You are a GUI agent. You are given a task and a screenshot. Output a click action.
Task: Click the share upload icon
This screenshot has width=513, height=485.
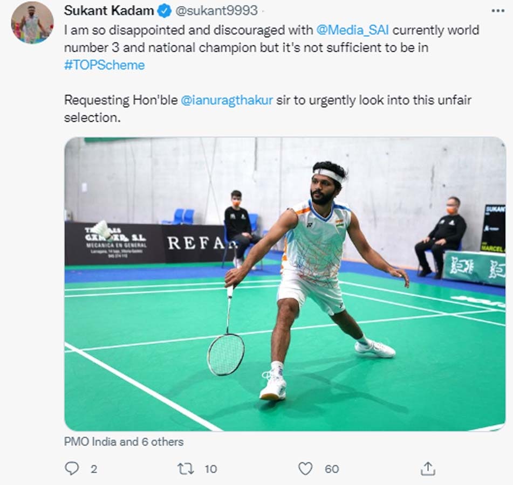click(428, 468)
